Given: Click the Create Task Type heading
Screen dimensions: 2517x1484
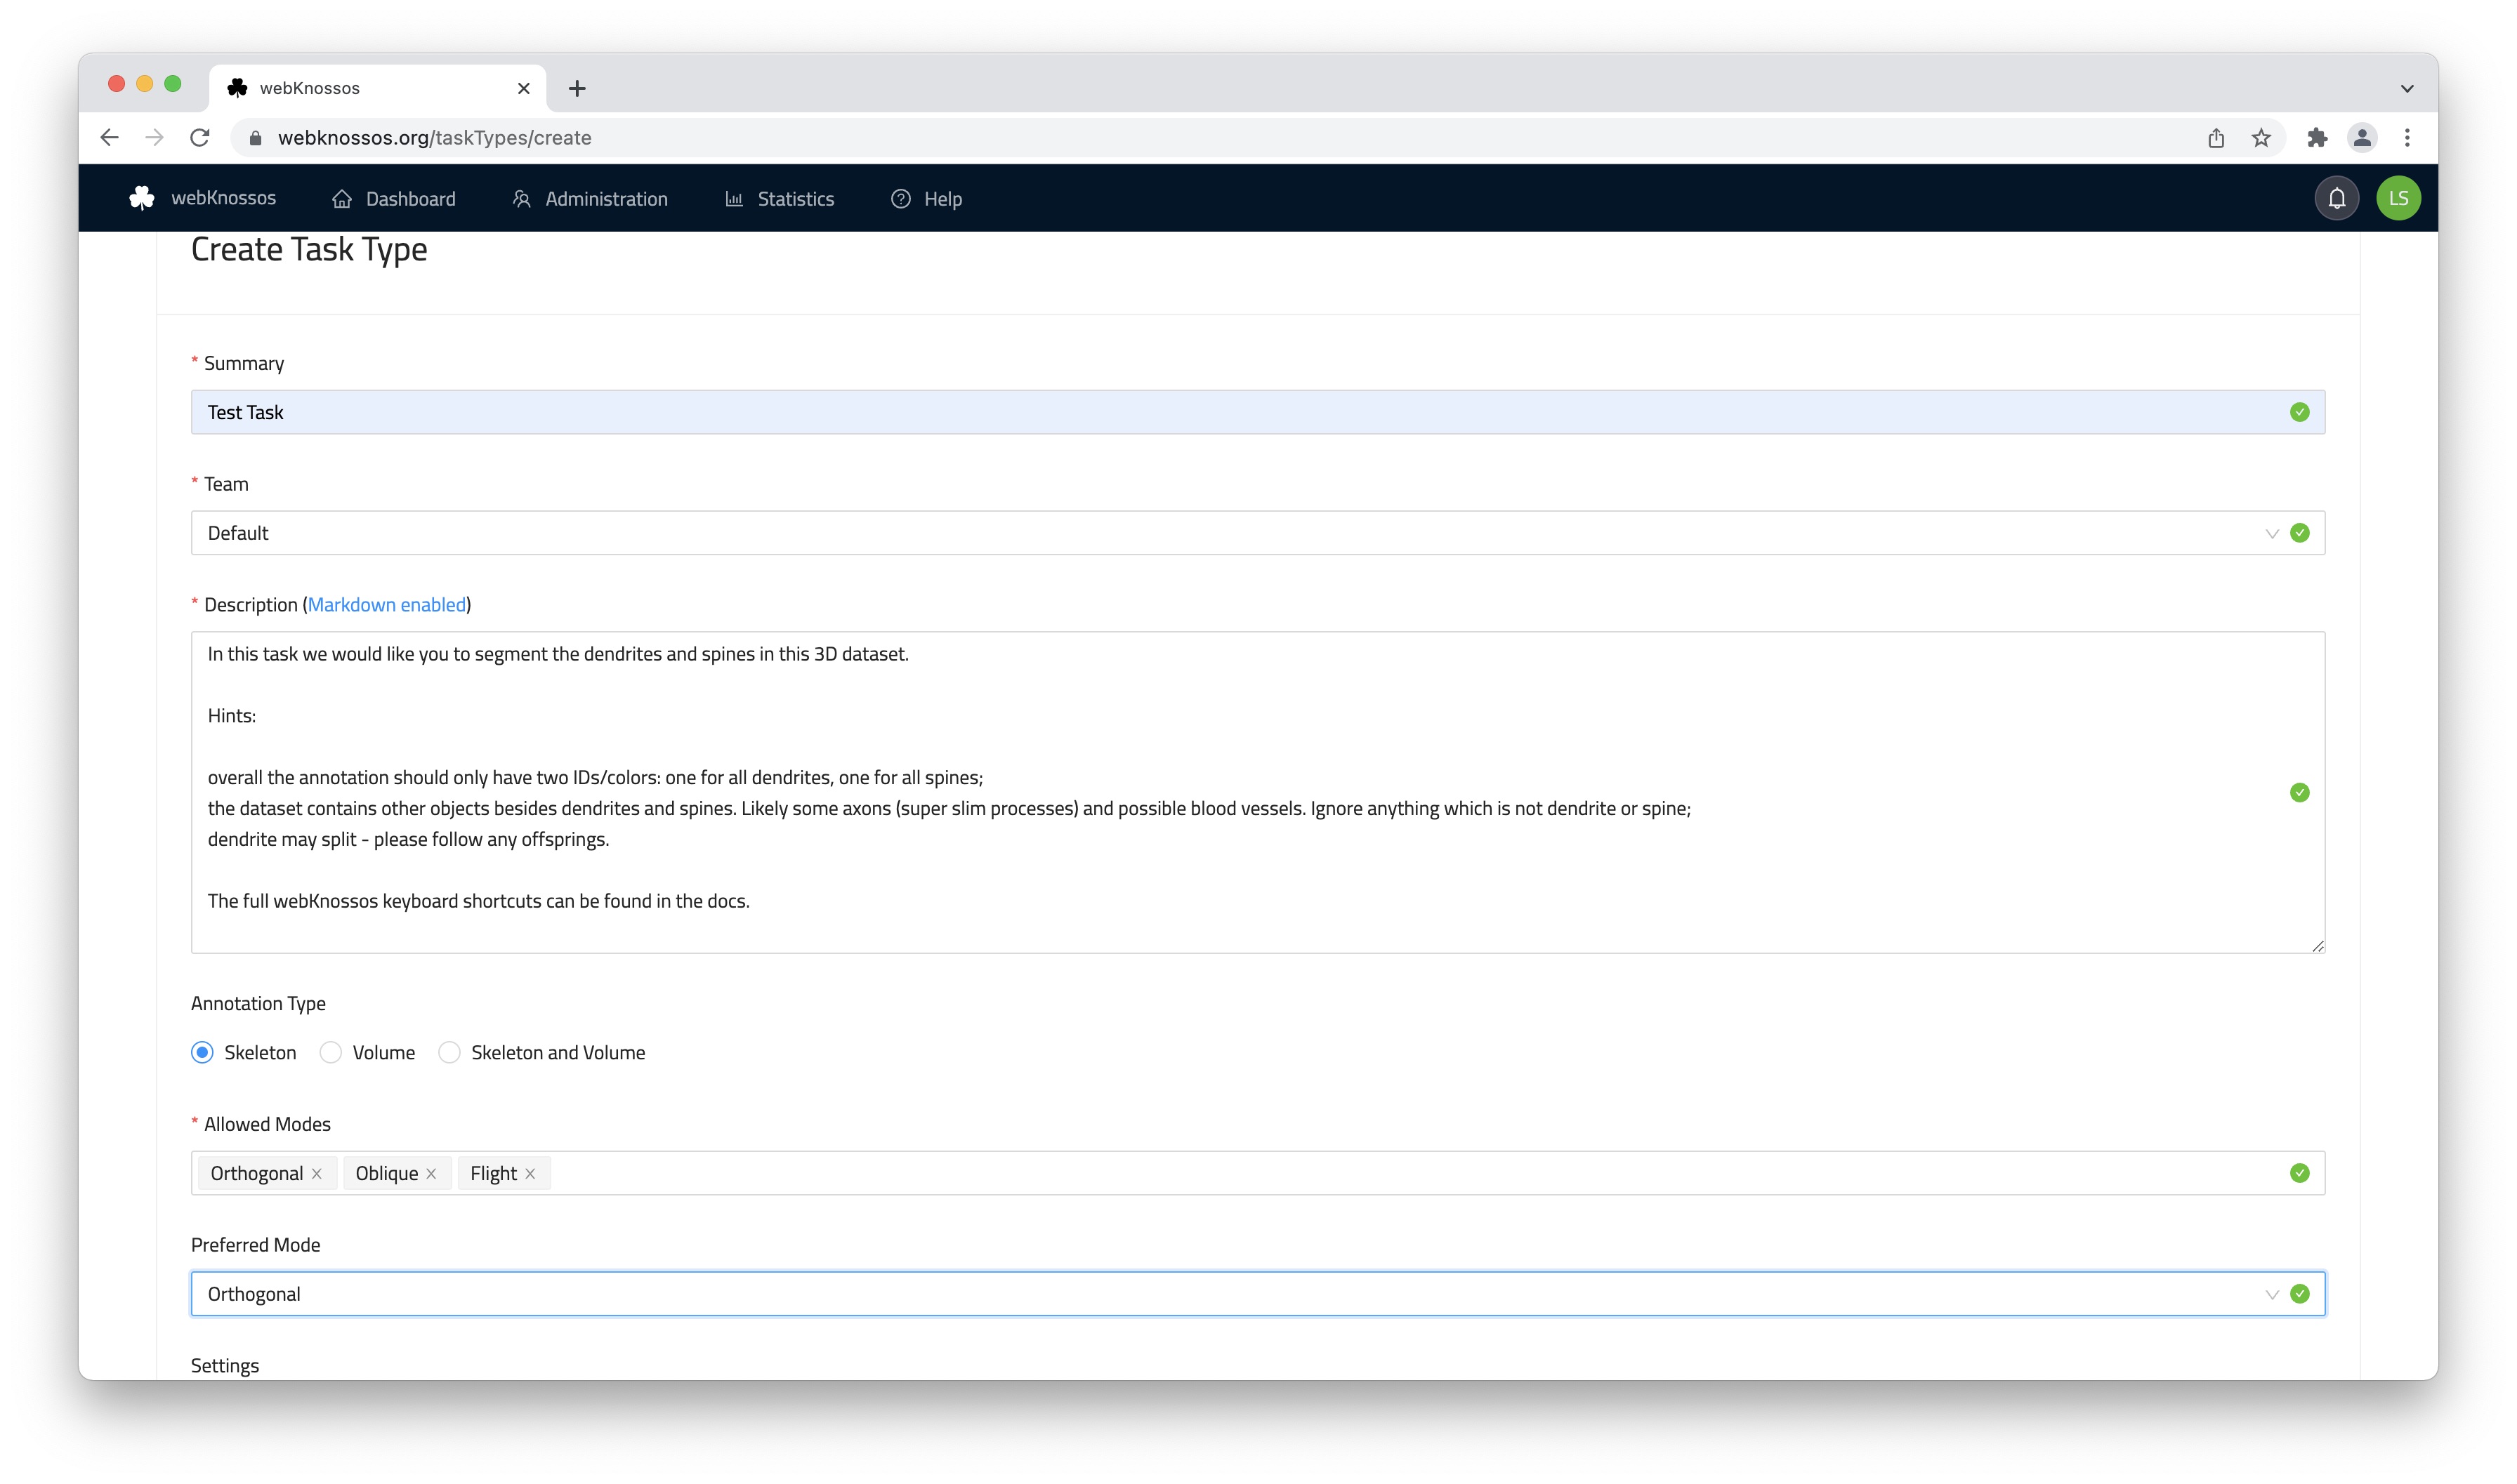Looking at the screenshot, I should 309,249.
